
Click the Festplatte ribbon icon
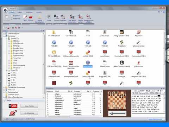tap(63, 17)
